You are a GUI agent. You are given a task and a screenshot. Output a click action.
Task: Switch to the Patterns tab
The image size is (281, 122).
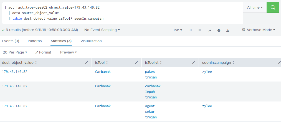(35, 41)
